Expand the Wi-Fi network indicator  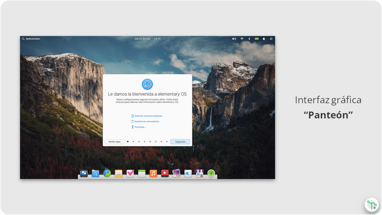tap(242, 39)
